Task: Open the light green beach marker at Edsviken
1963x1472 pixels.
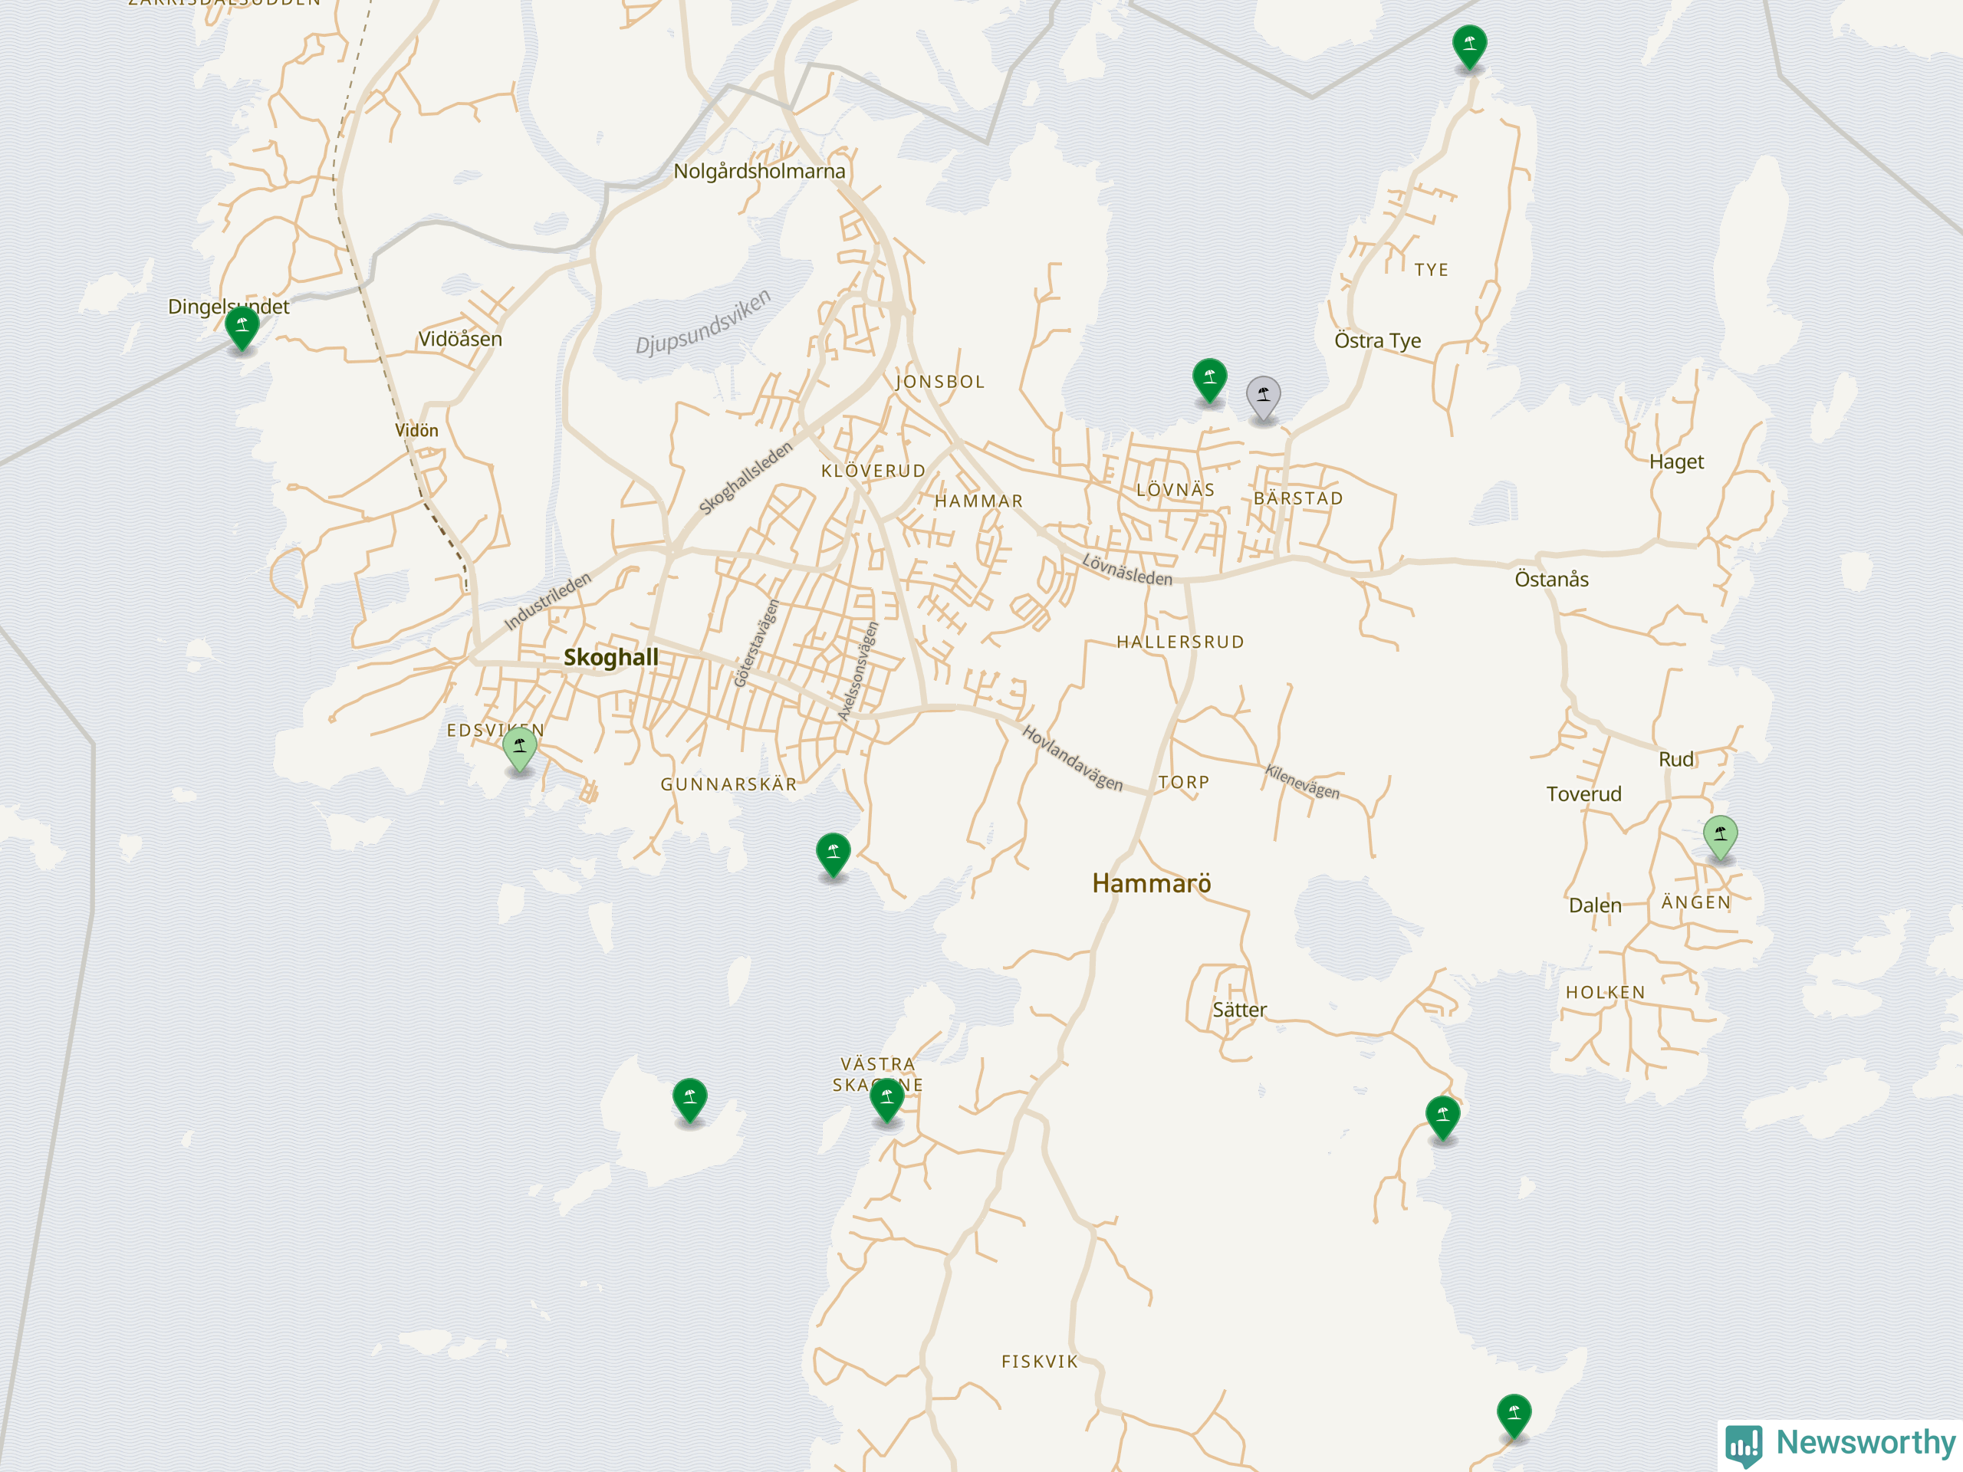Action: click(519, 749)
